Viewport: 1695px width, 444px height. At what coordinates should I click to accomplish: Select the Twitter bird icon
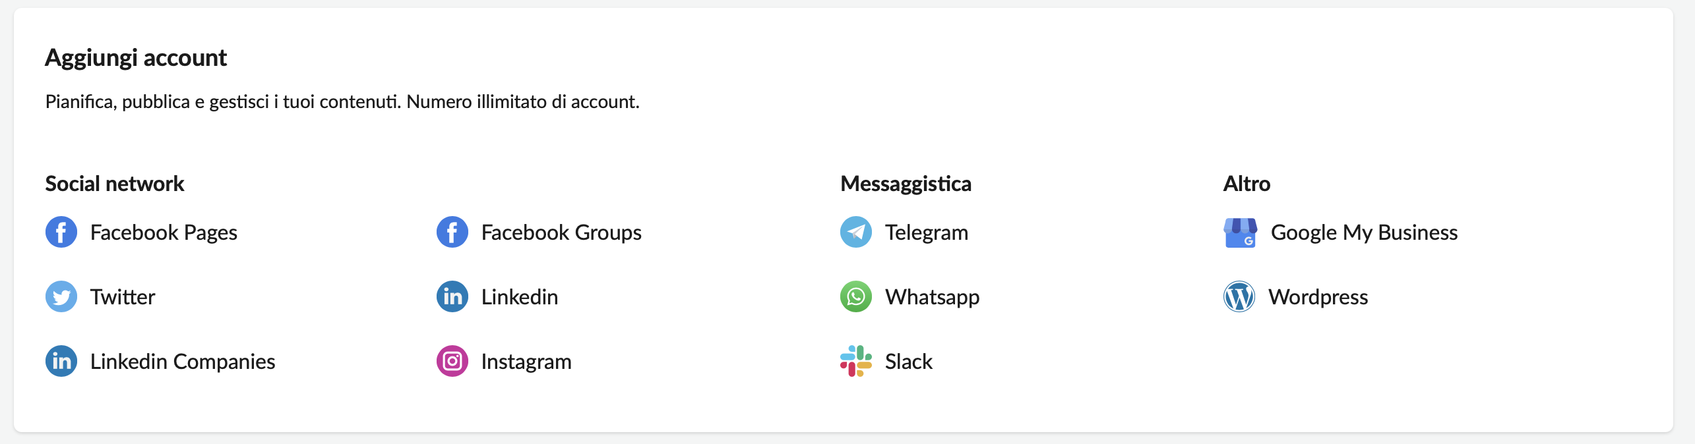[x=61, y=296]
